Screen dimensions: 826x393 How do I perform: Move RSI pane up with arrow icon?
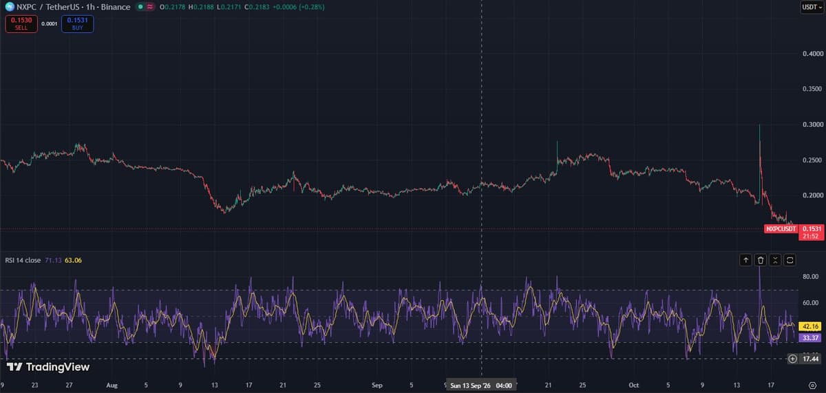(x=746, y=259)
